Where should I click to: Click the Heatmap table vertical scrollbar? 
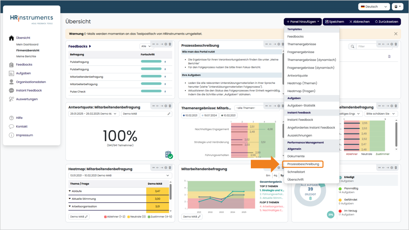171,192
